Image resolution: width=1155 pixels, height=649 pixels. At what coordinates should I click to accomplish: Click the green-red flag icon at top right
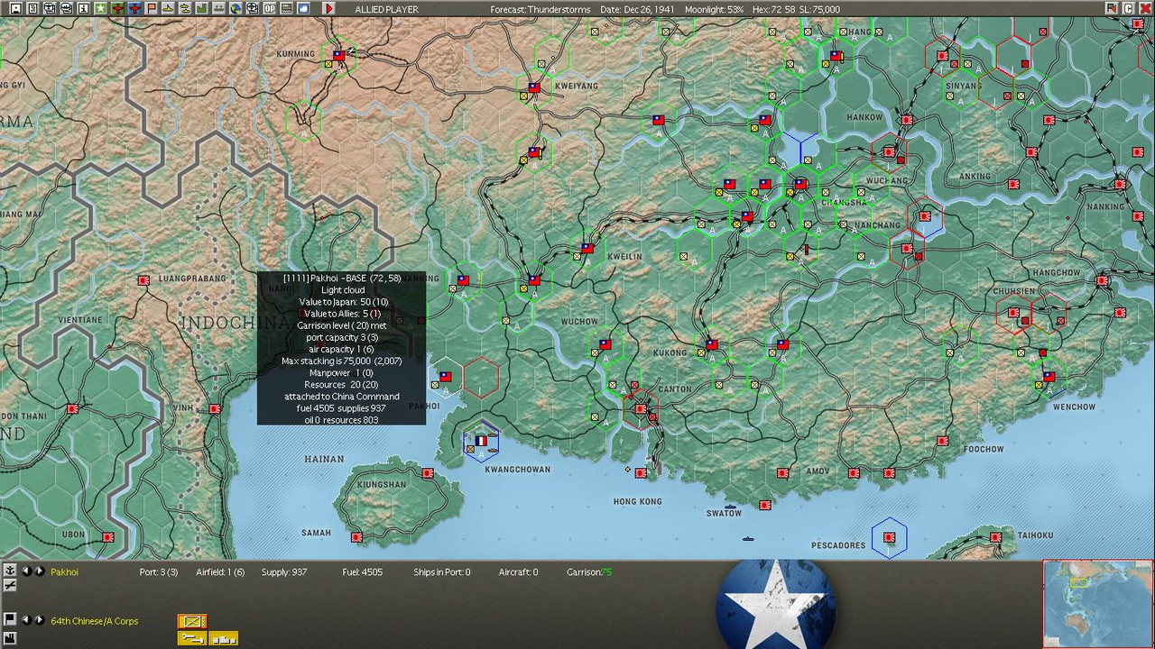[x=1112, y=9]
